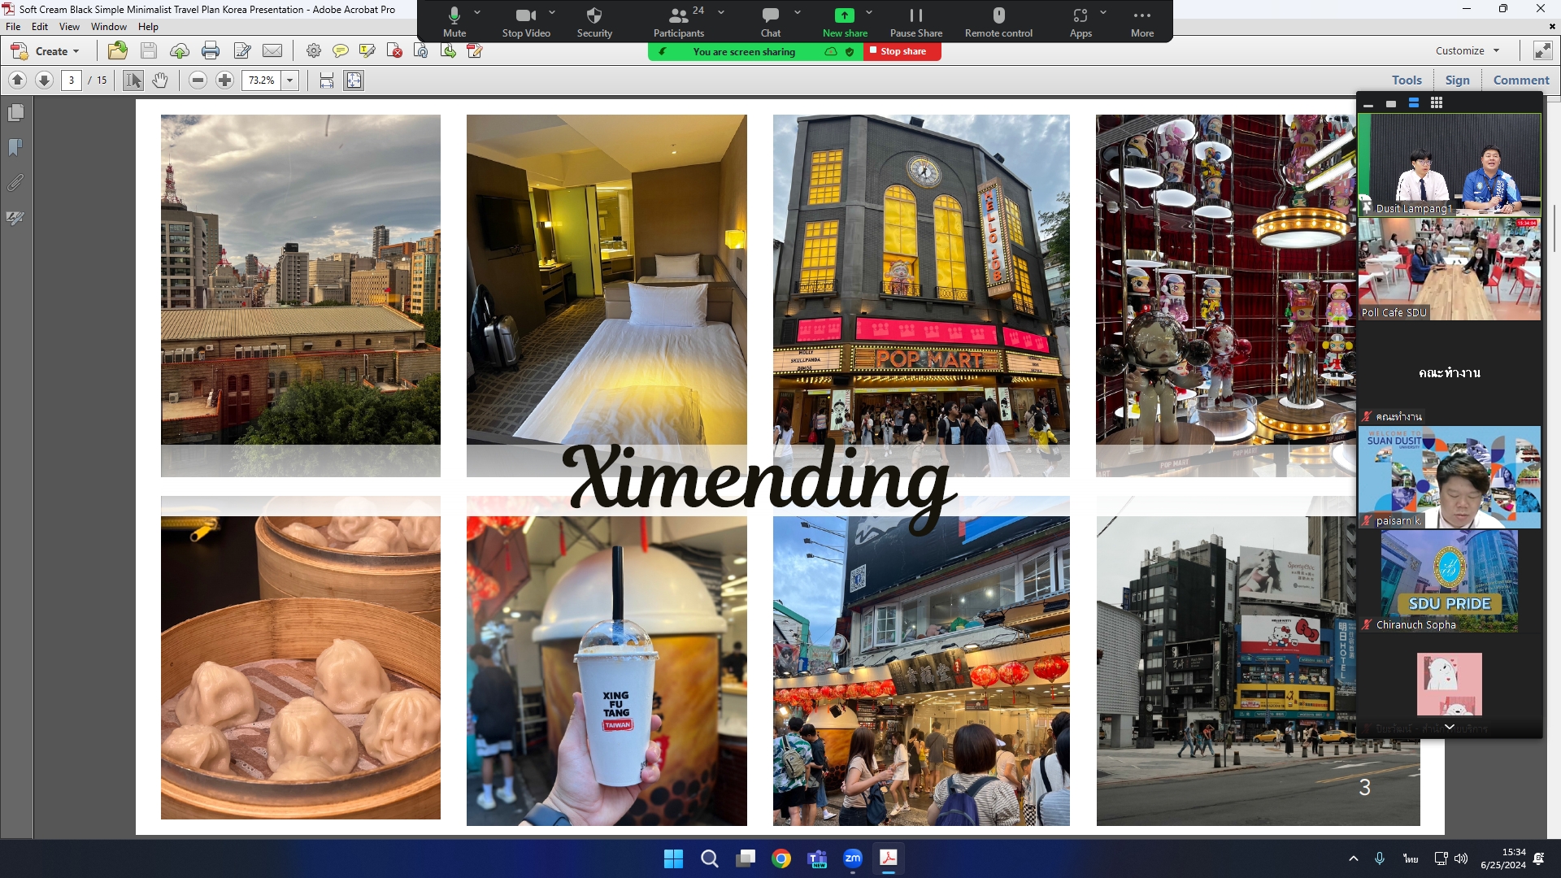The height and width of the screenshot is (878, 1561).
Task: Start a New share in Zoom
Action: tap(845, 22)
